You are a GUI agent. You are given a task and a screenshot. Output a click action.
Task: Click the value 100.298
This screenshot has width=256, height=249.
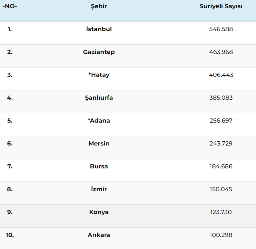click(x=221, y=235)
